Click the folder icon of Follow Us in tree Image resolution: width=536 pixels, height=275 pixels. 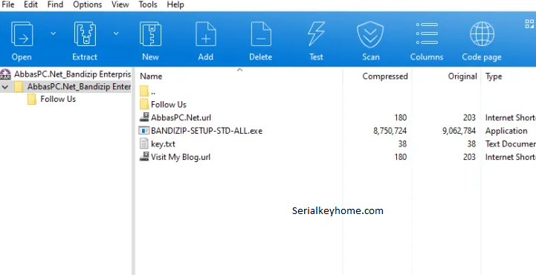click(x=32, y=100)
